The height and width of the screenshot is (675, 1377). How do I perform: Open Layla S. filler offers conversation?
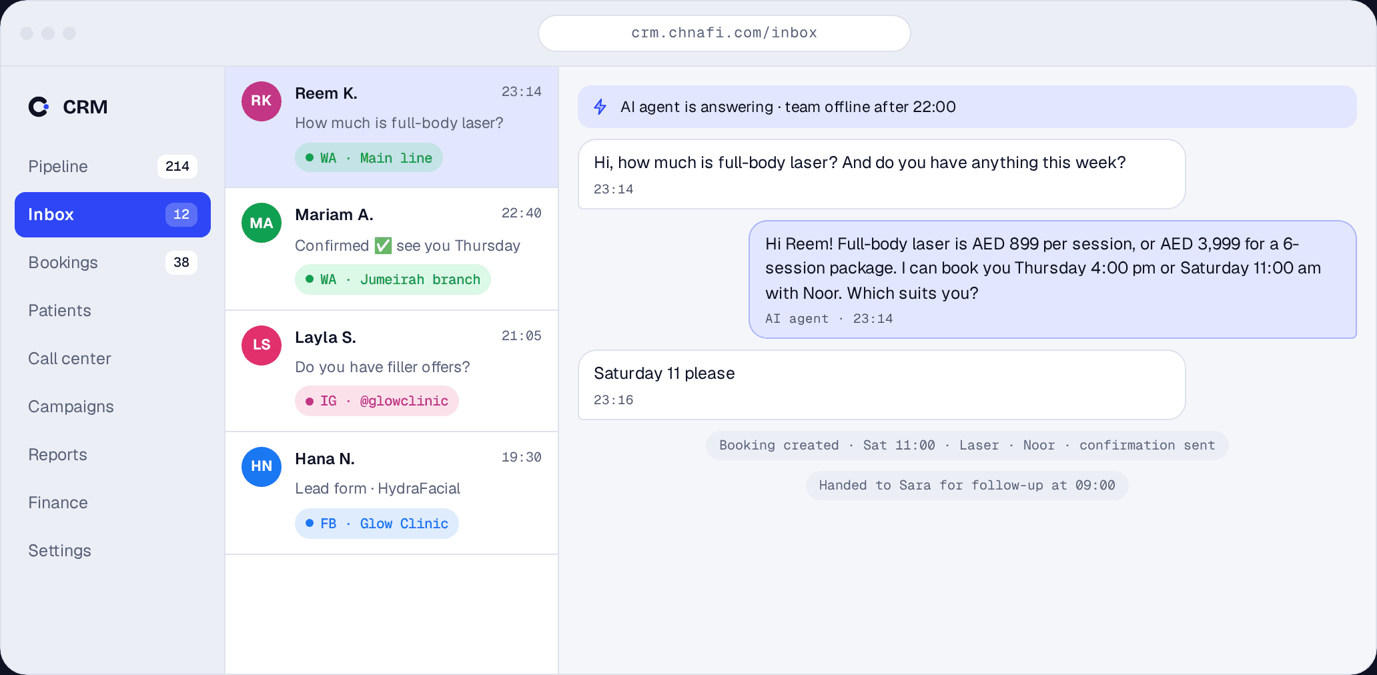pyautogui.click(x=392, y=372)
